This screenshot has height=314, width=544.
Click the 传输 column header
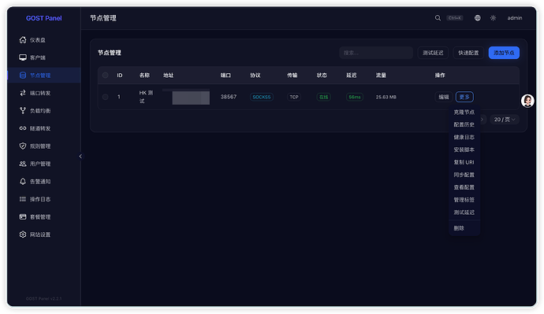(x=292, y=75)
